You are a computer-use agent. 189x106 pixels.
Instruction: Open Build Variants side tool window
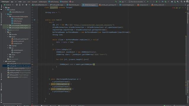tap(1, 98)
